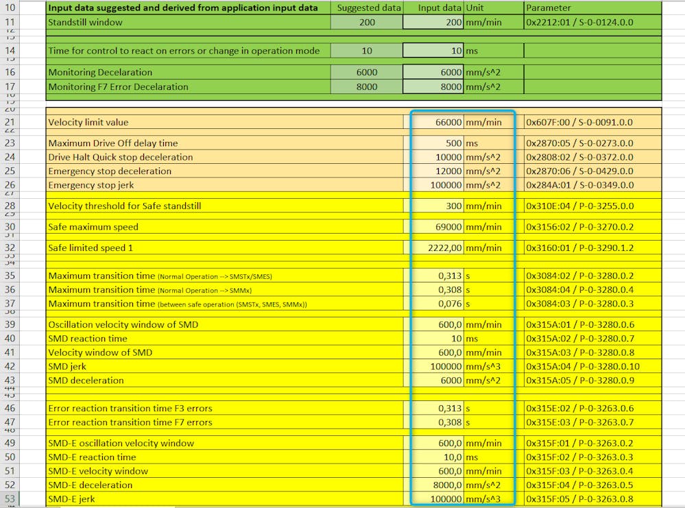Select the 66000 velocity limit value cell

click(433, 122)
